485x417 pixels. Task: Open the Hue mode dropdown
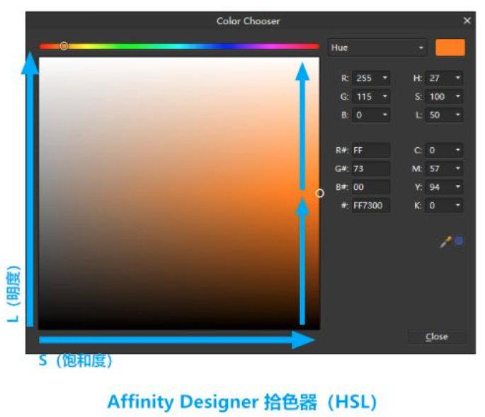[377, 47]
